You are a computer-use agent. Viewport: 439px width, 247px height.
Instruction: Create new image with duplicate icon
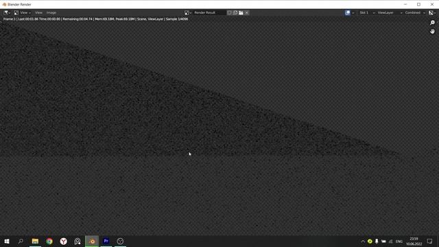point(235,12)
